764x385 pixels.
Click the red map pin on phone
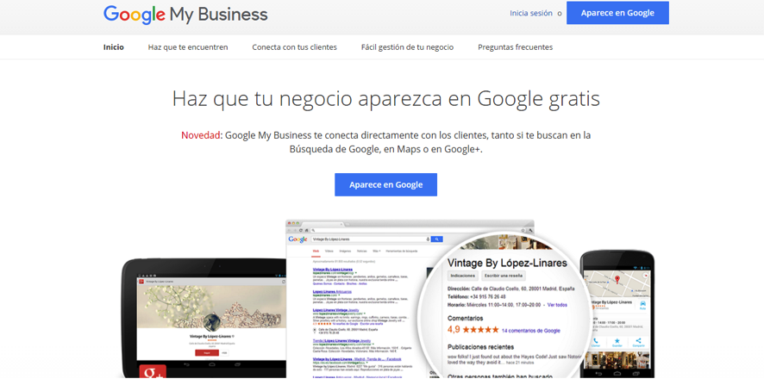617,279
